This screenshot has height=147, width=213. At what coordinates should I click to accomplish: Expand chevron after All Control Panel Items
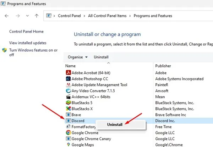coord(130,16)
